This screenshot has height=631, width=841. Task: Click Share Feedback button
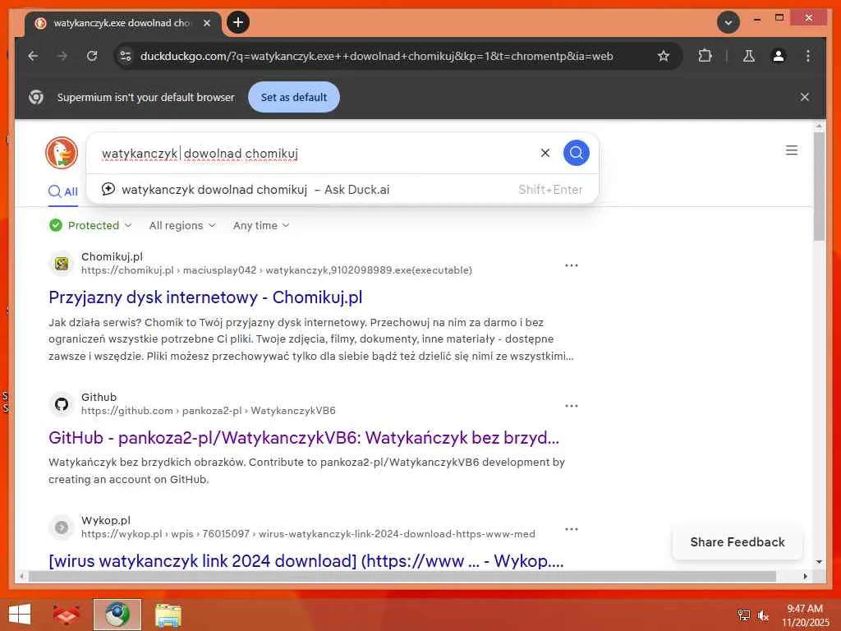738,542
